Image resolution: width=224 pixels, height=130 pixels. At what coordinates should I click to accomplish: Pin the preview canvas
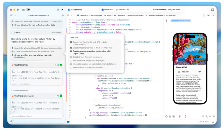click(x=166, y=21)
